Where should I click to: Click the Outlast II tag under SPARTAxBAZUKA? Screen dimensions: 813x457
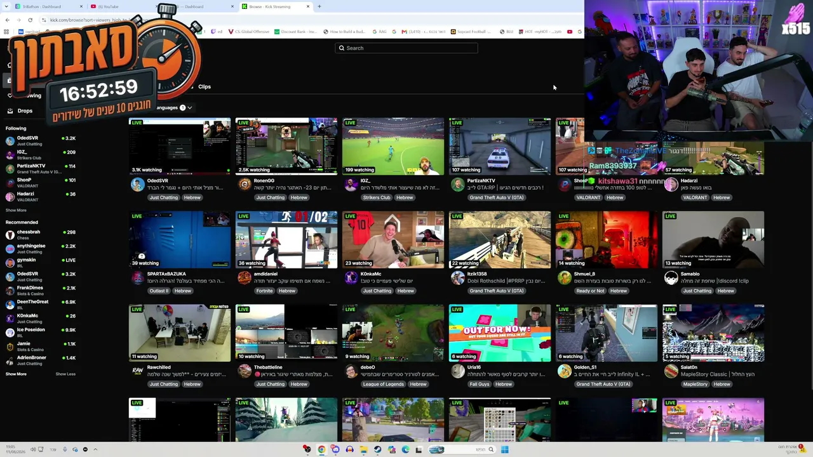[x=159, y=291]
